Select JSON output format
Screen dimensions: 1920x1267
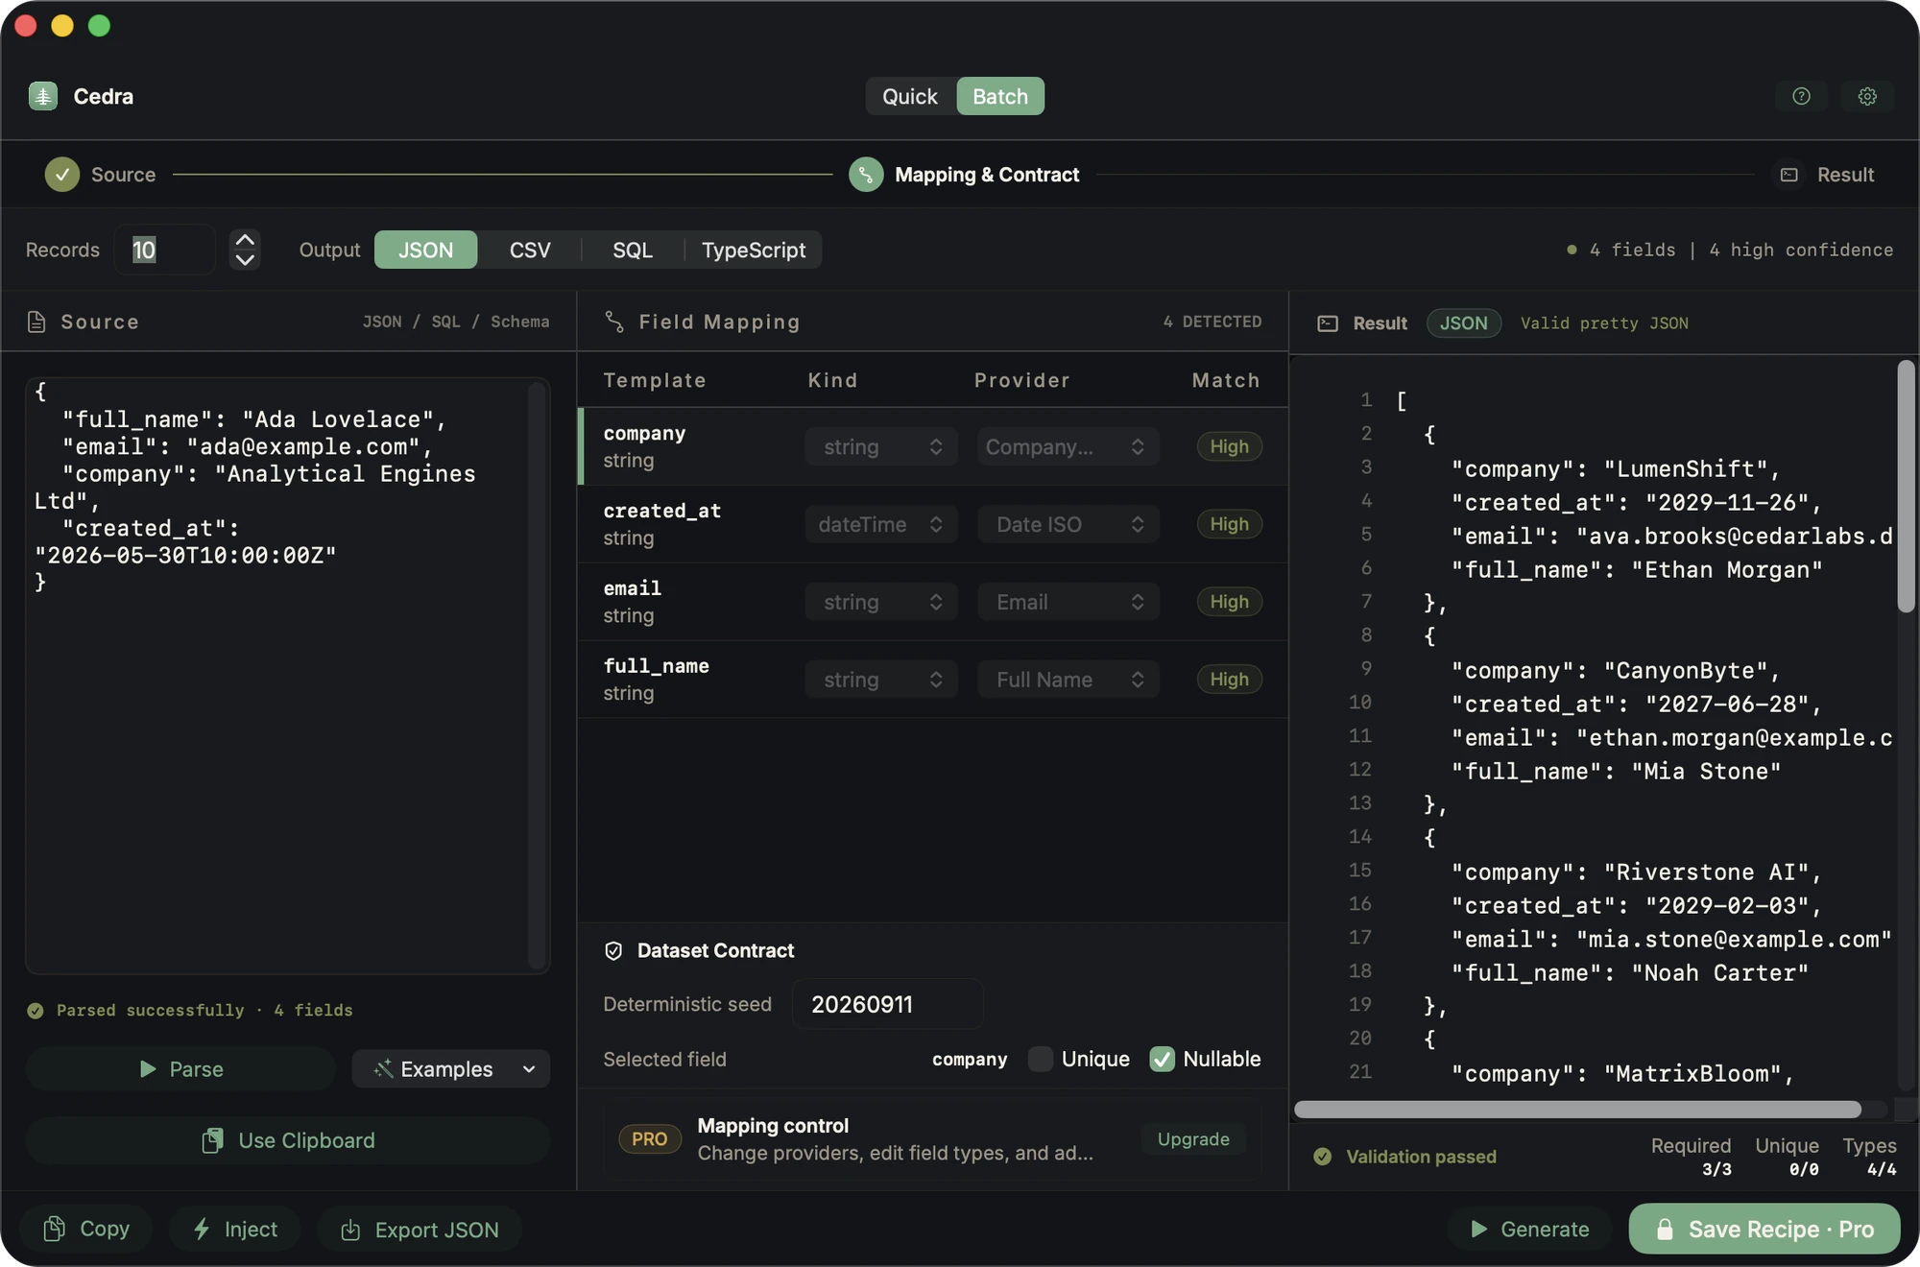pyautogui.click(x=425, y=250)
